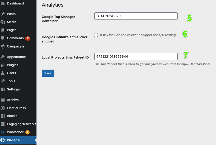
Task: Click the ElasticPress icon
Action: tap(3, 108)
